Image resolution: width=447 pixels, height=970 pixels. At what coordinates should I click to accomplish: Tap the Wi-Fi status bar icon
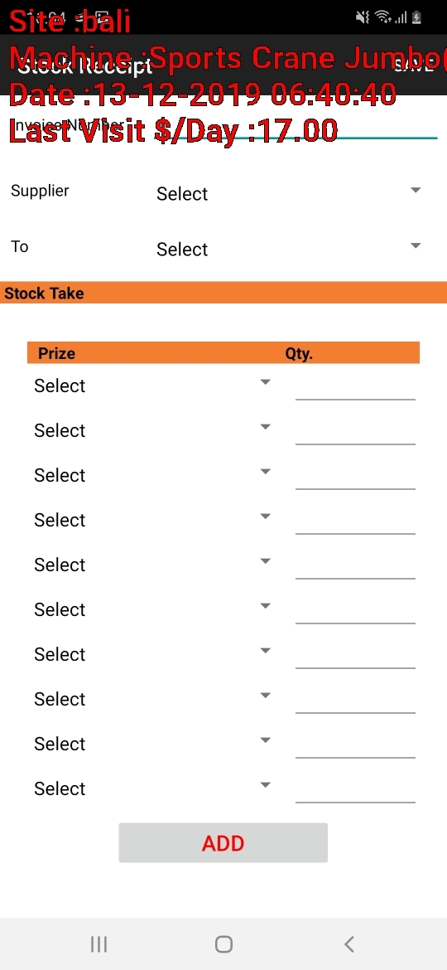point(383,17)
